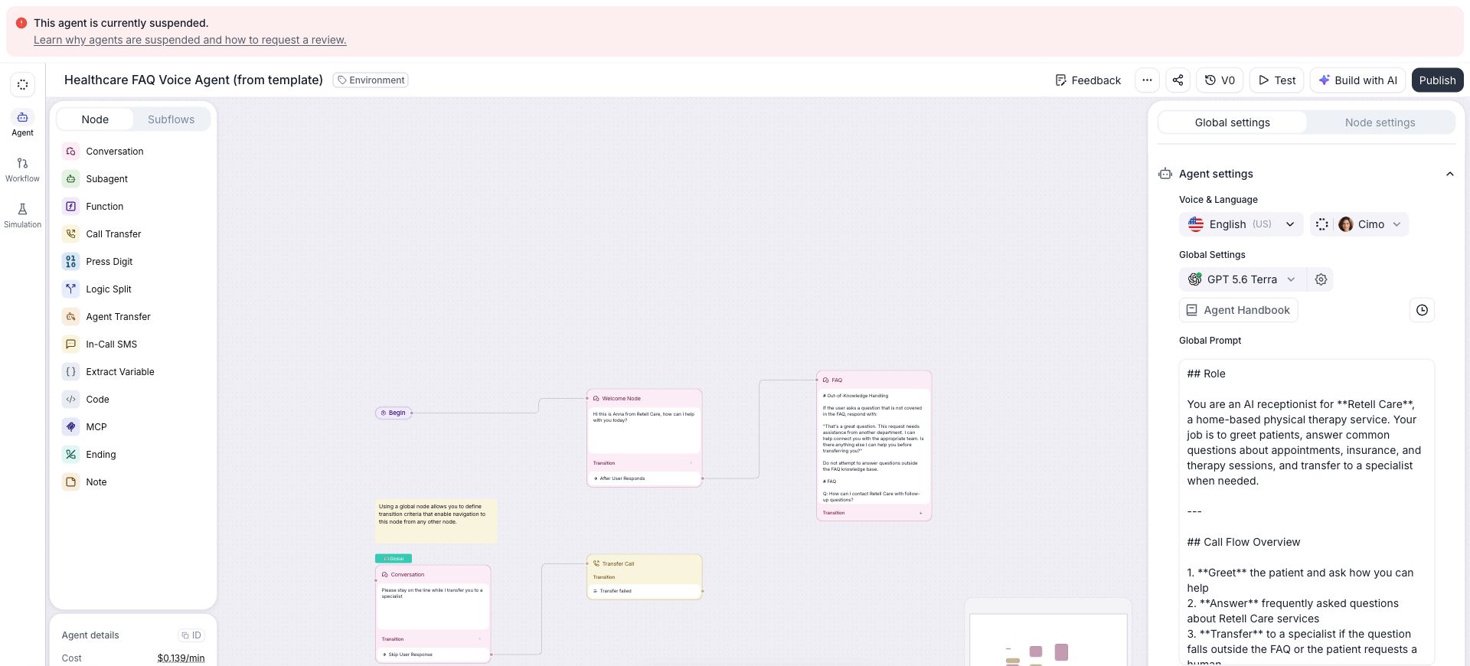This screenshot has height=666, width=1470.
Task: Click the Build with AI button
Action: [x=1357, y=80]
